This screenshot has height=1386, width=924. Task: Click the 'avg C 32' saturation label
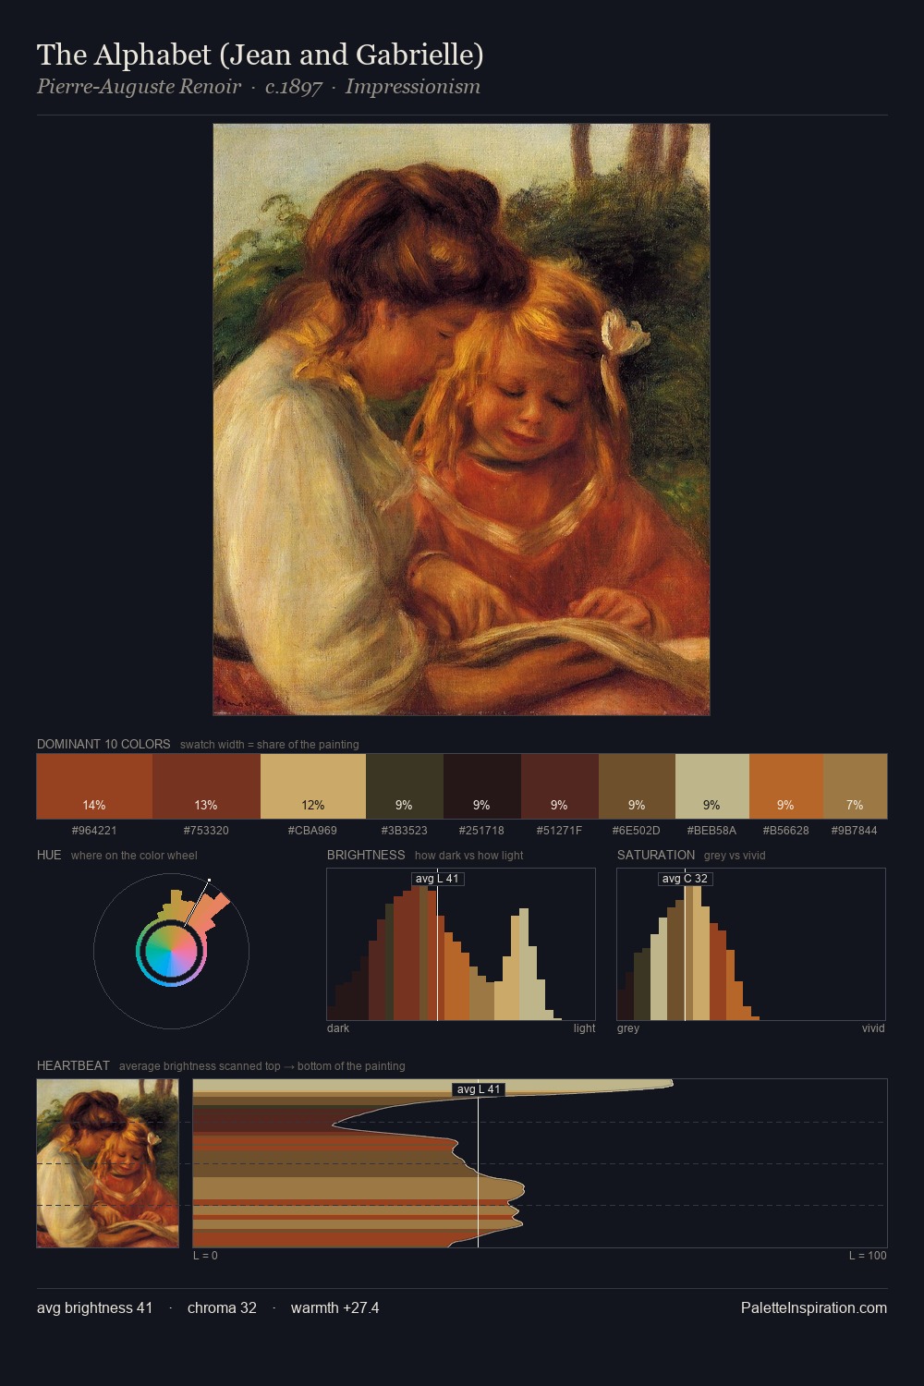[685, 879]
